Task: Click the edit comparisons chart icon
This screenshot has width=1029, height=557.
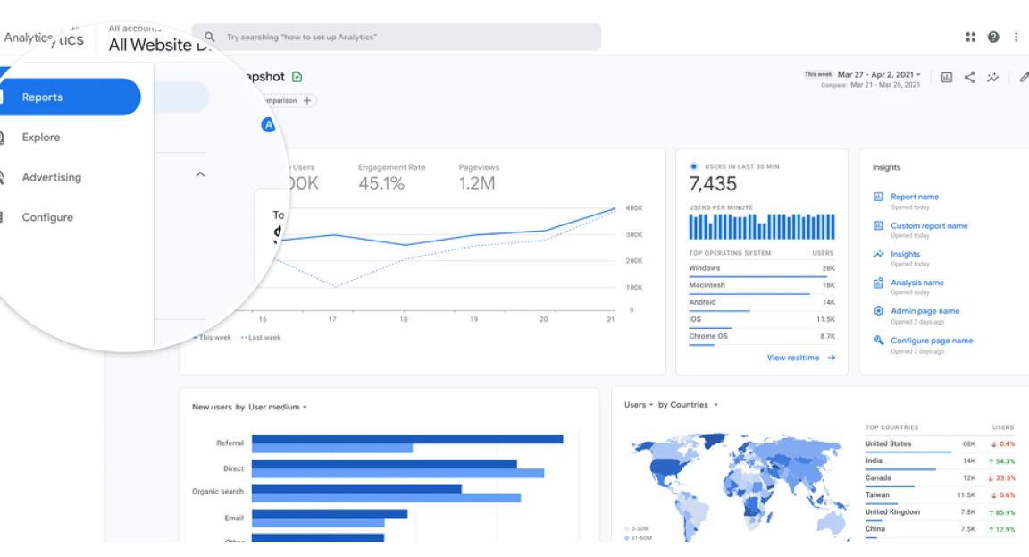Action: pos(947,79)
